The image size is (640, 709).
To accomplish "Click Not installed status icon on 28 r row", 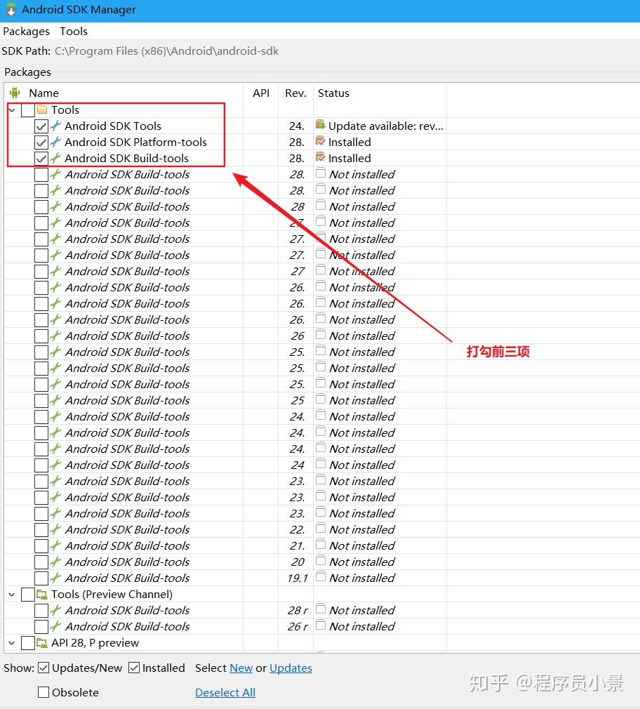I will tap(321, 609).
